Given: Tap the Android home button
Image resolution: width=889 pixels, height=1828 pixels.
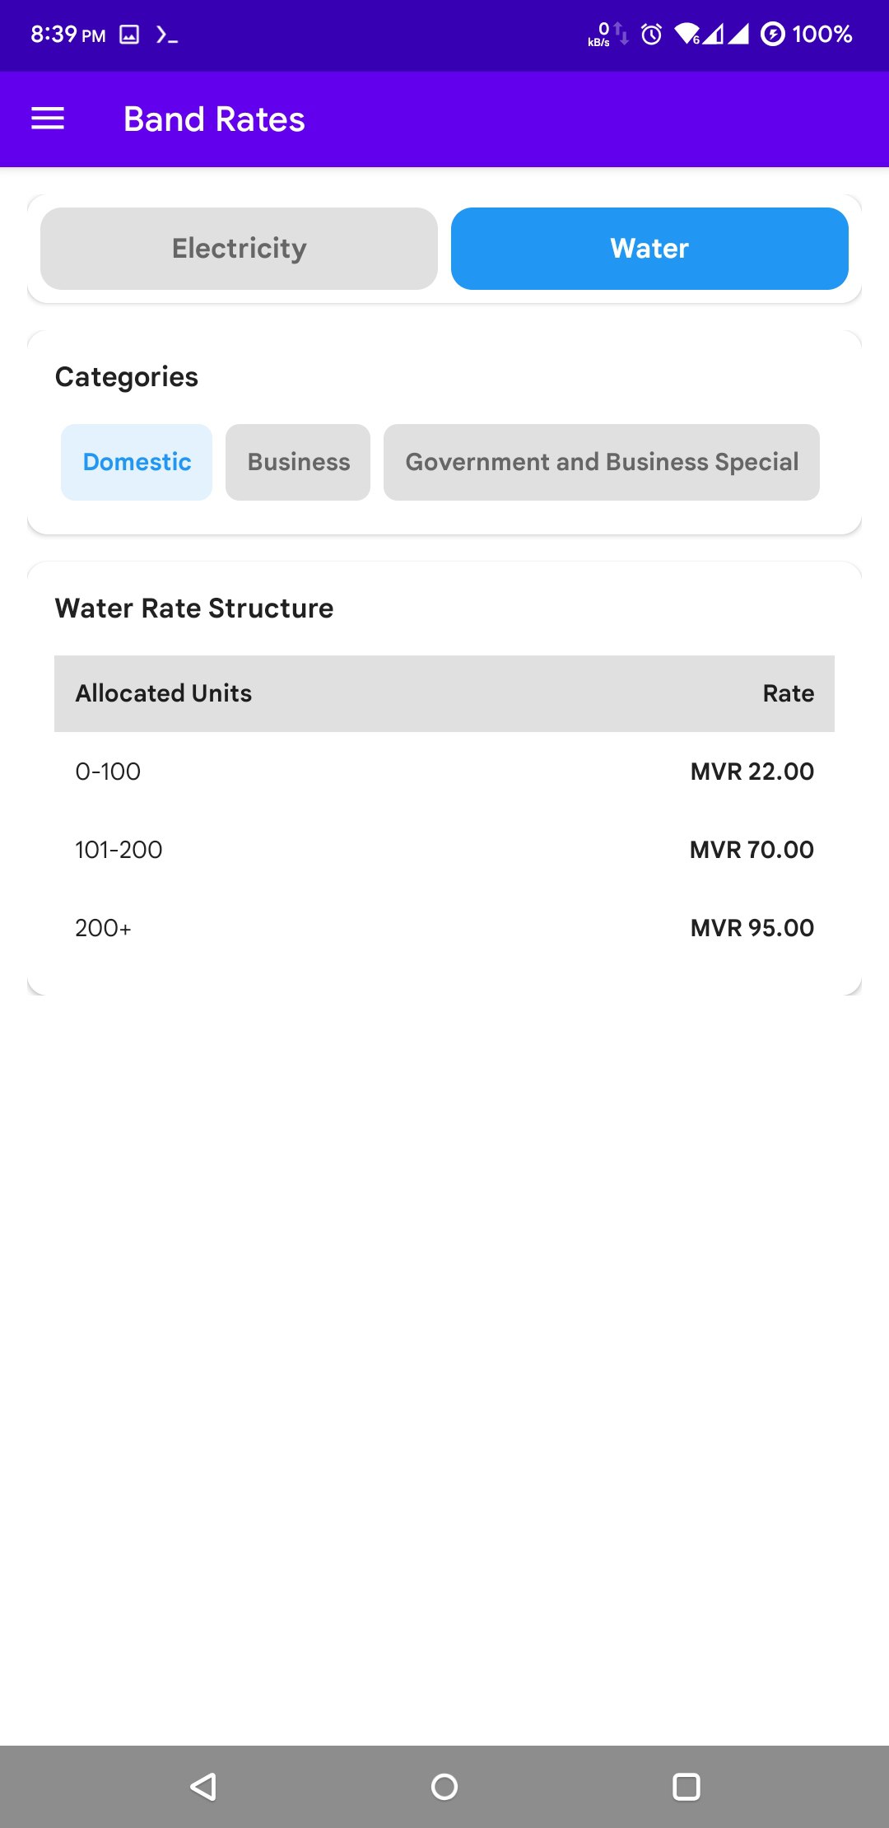Looking at the screenshot, I should point(444,1786).
